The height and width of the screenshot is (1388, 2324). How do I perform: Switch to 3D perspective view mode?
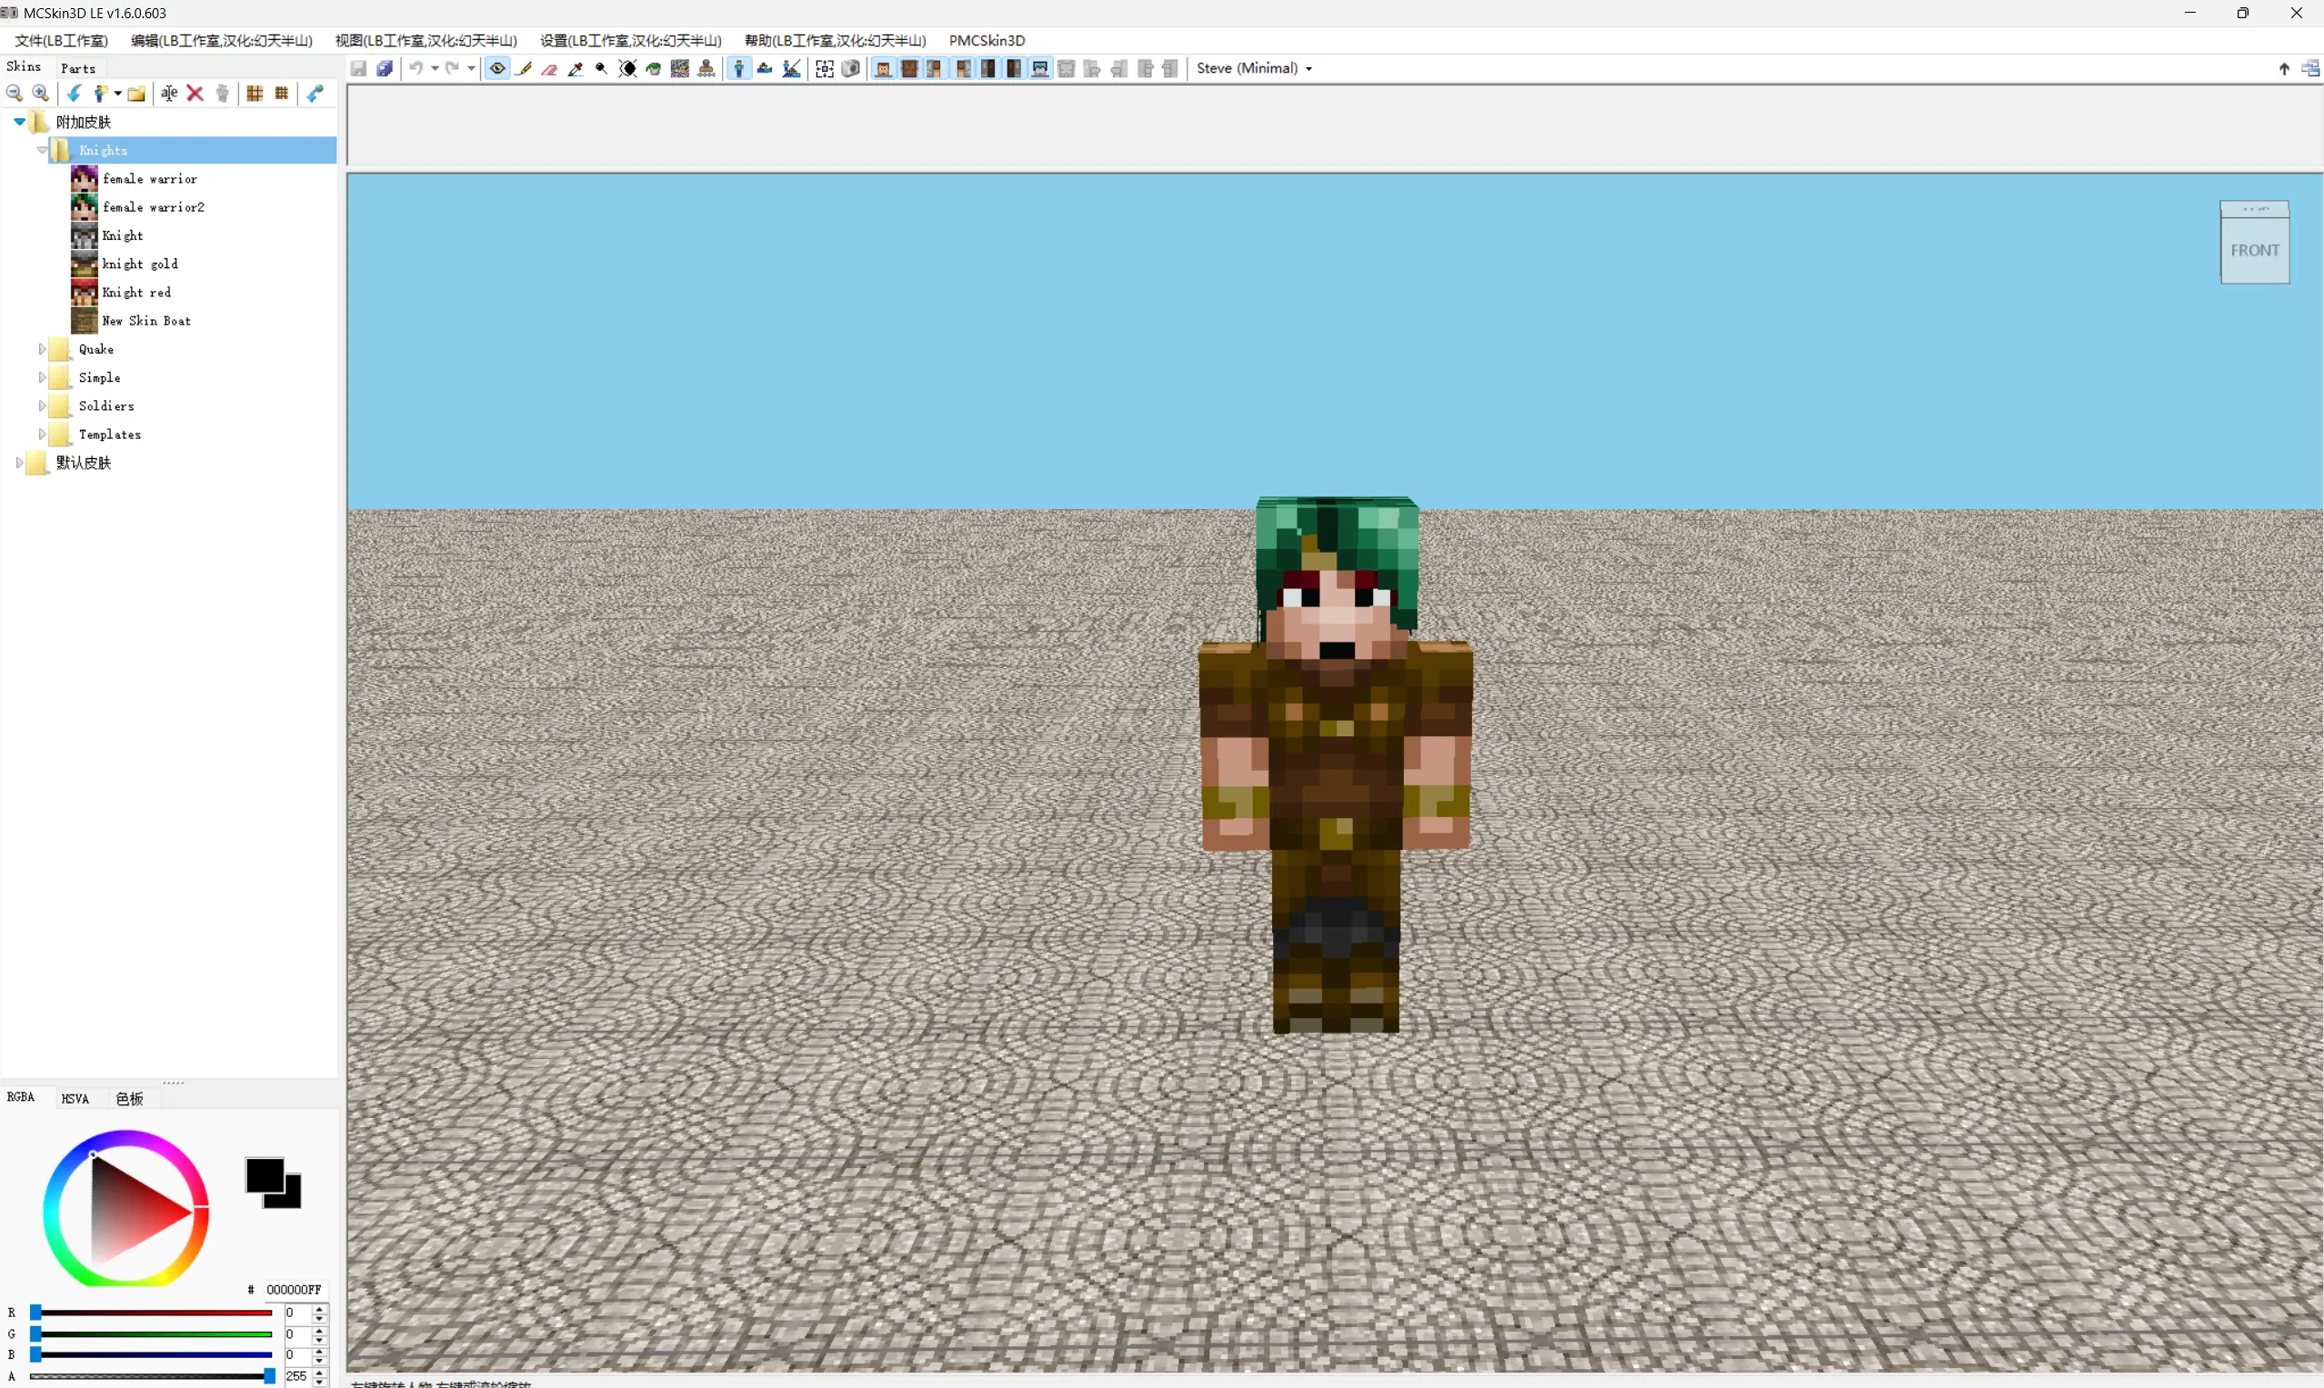tap(739, 68)
